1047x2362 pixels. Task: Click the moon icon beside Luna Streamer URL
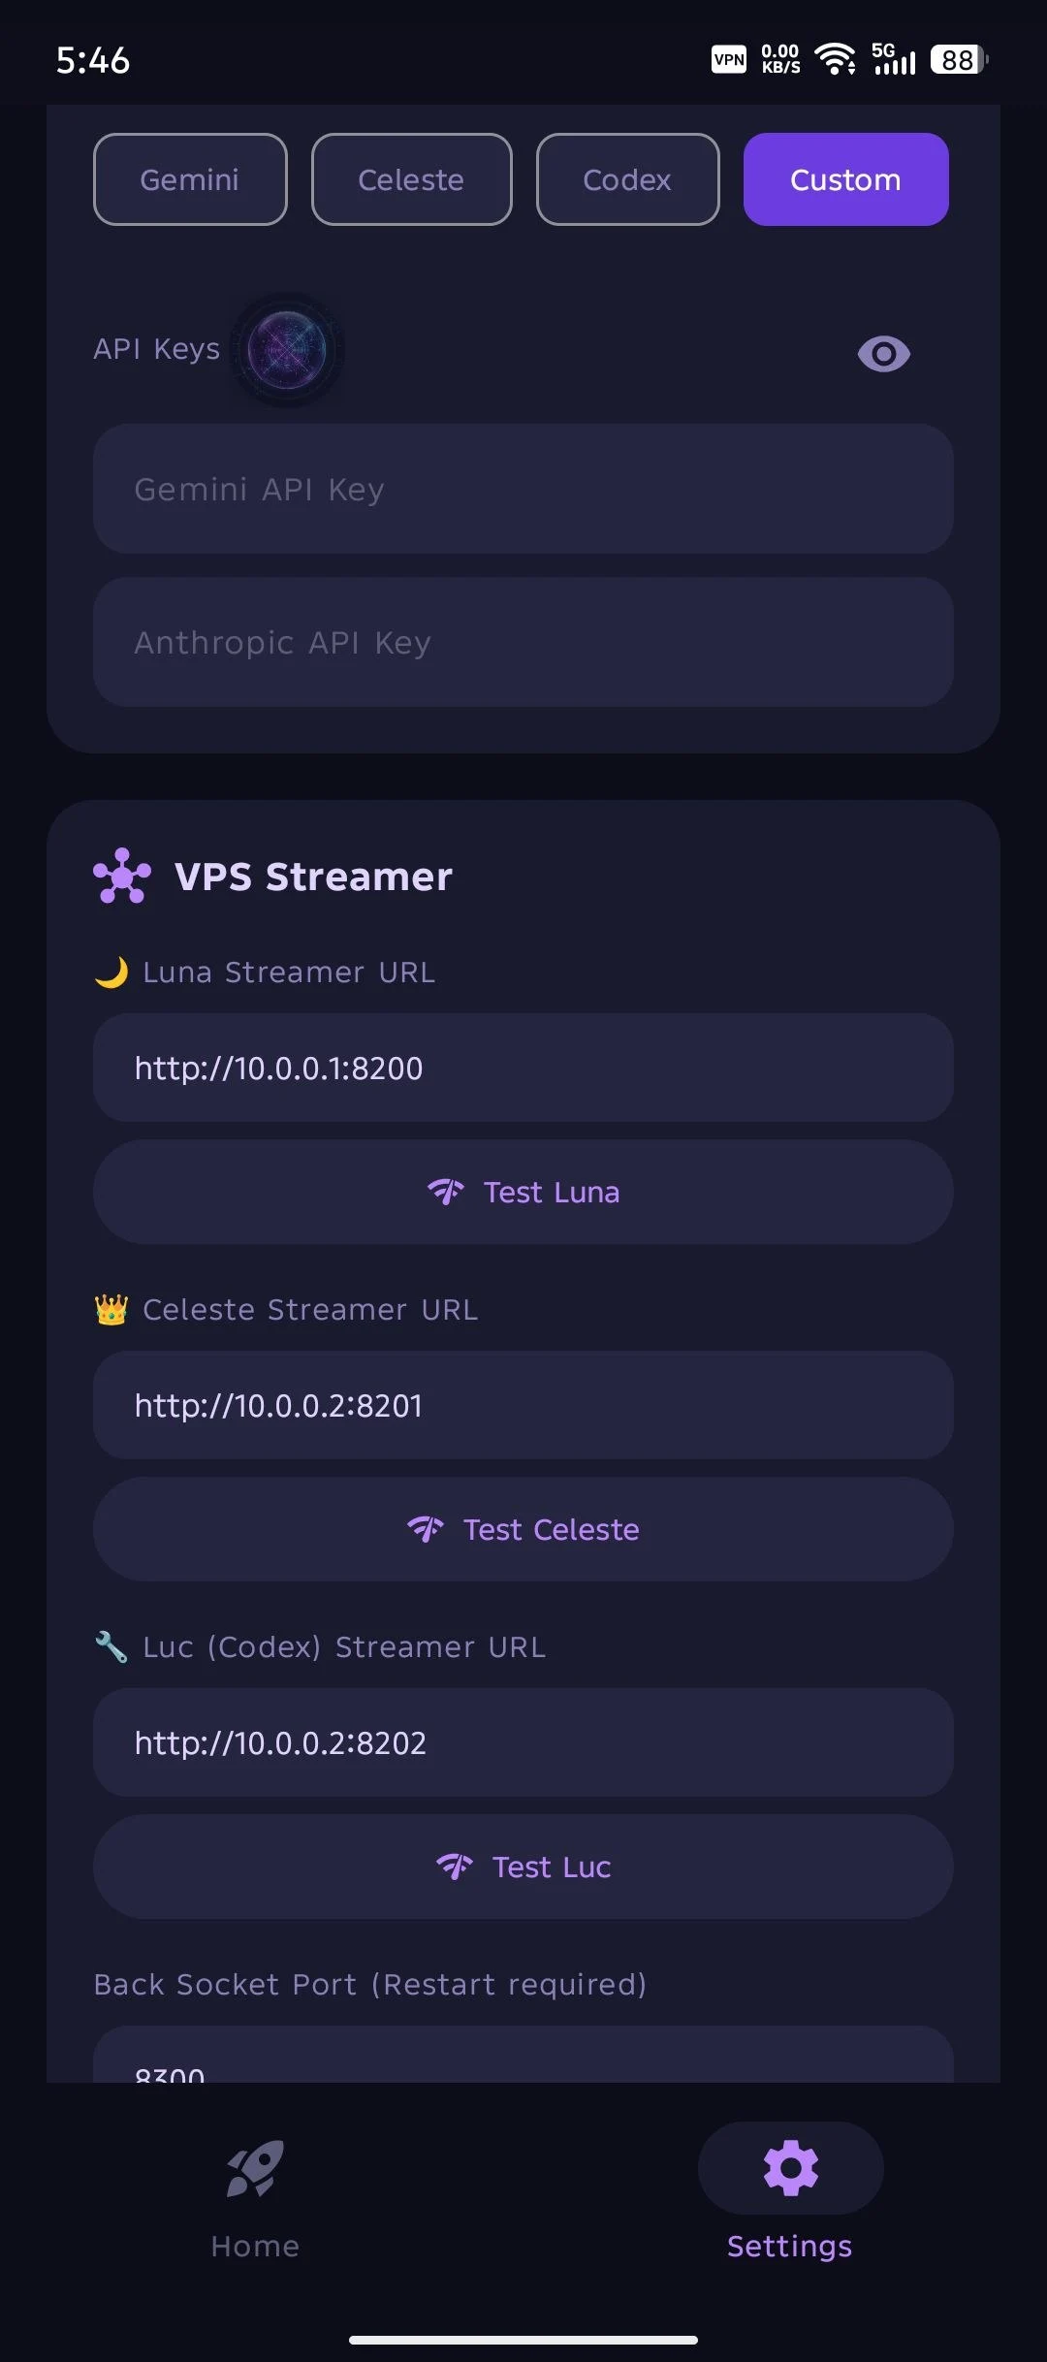pyautogui.click(x=112, y=972)
